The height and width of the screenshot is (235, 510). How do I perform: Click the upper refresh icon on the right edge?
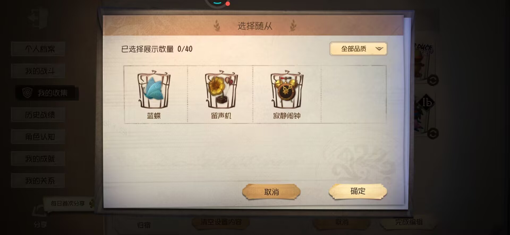point(433,80)
